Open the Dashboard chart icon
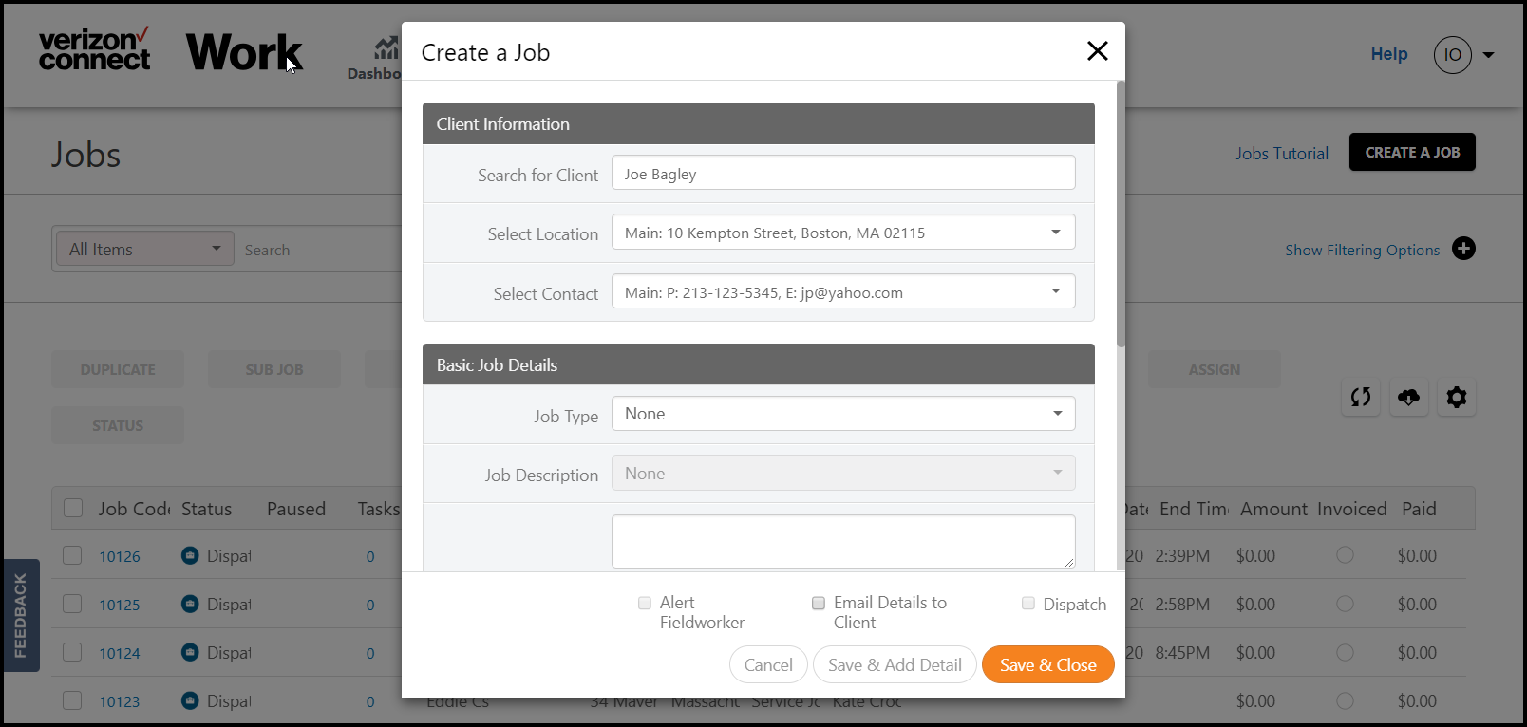Screen dimensions: 1527x727 pyautogui.click(x=386, y=48)
